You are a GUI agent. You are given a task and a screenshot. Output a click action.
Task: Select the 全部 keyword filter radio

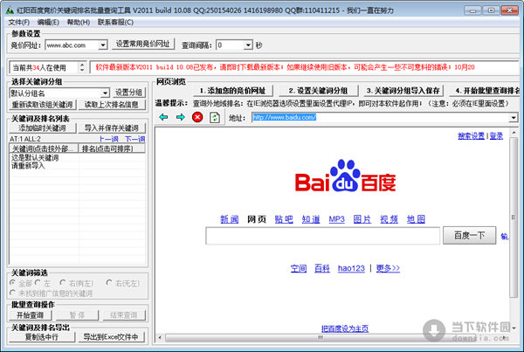[x=13, y=283]
